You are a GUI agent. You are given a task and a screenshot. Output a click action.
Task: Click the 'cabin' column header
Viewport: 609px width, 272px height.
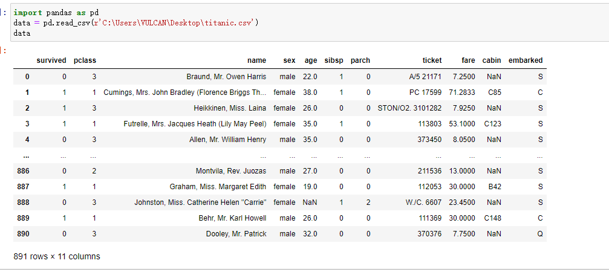[492, 60]
